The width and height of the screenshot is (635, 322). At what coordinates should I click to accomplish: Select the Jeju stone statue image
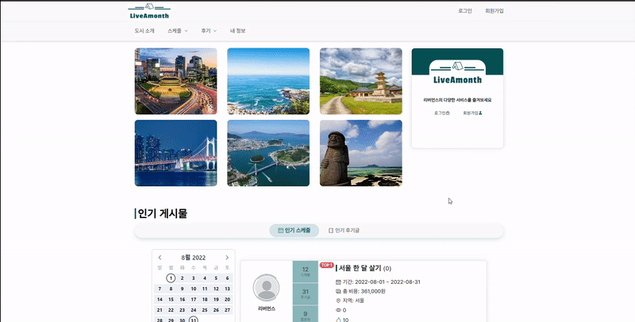click(361, 153)
